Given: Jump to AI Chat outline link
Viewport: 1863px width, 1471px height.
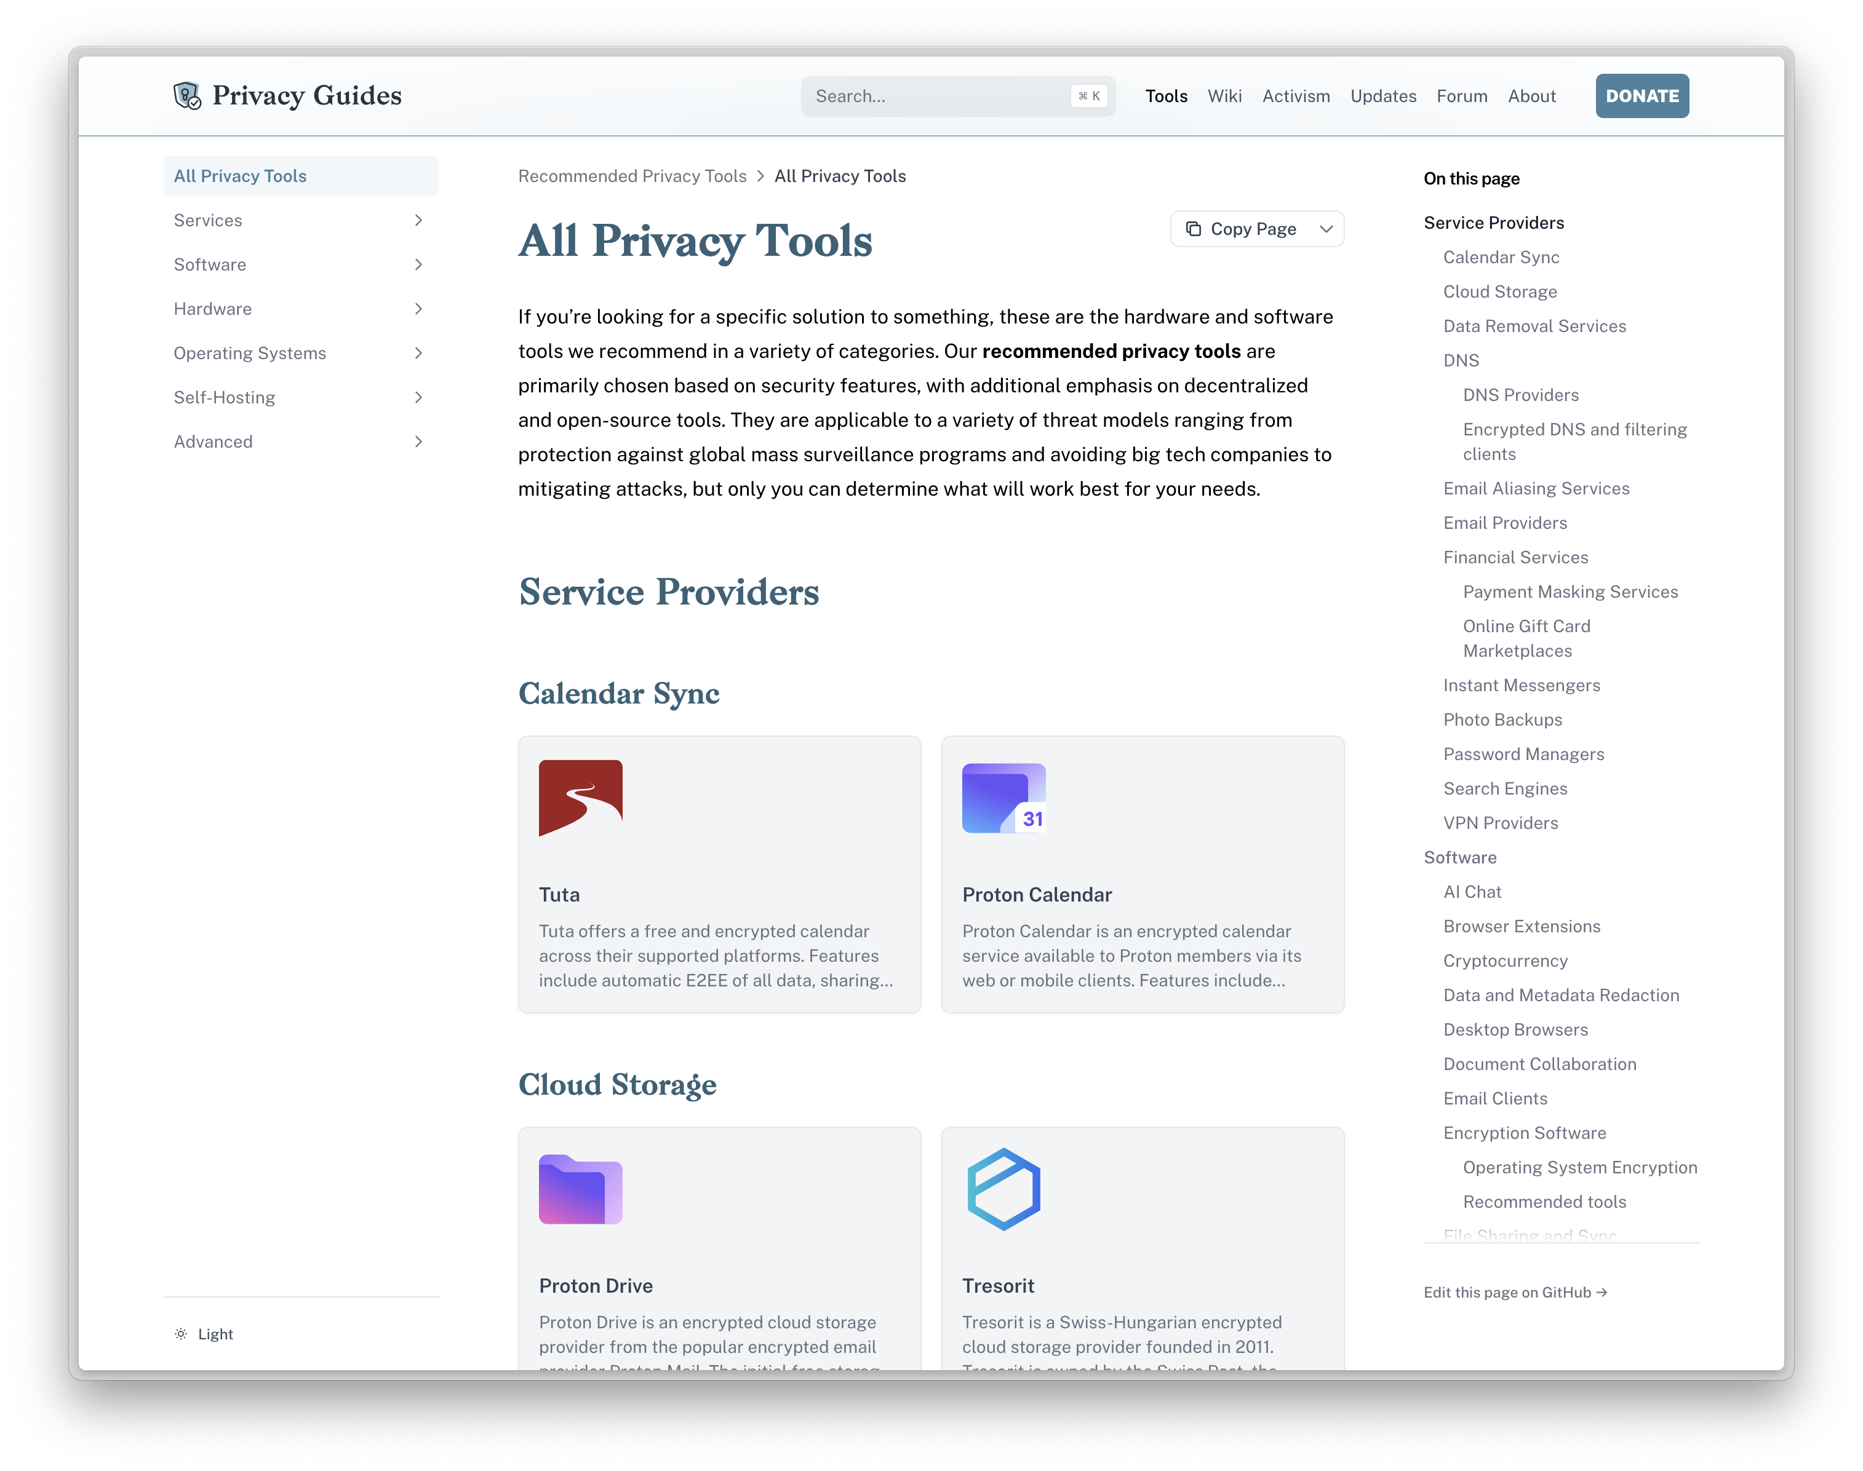Looking at the screenshot, I should pos(1472,892).
